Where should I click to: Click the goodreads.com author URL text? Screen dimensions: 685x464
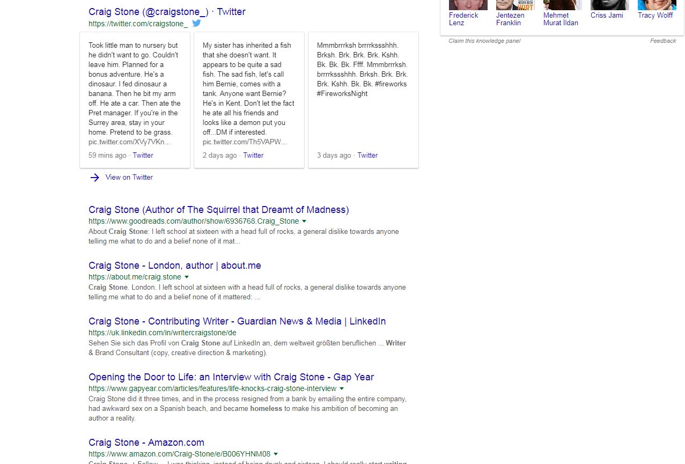tap(194, 221)
